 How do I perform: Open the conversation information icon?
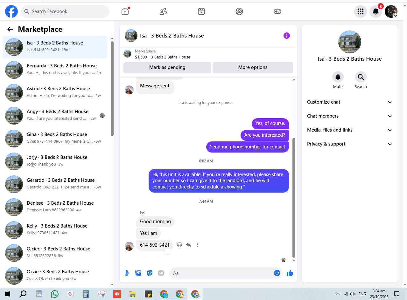[x=287, y=36]
